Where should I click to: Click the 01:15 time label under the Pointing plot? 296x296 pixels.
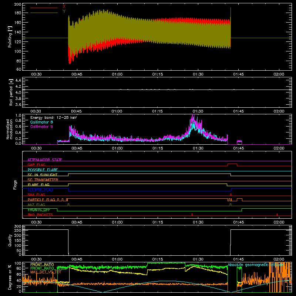point(158,74)
